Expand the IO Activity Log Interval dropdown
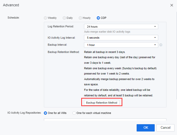This screenshot has height=135, width=177. coord(121,38)
